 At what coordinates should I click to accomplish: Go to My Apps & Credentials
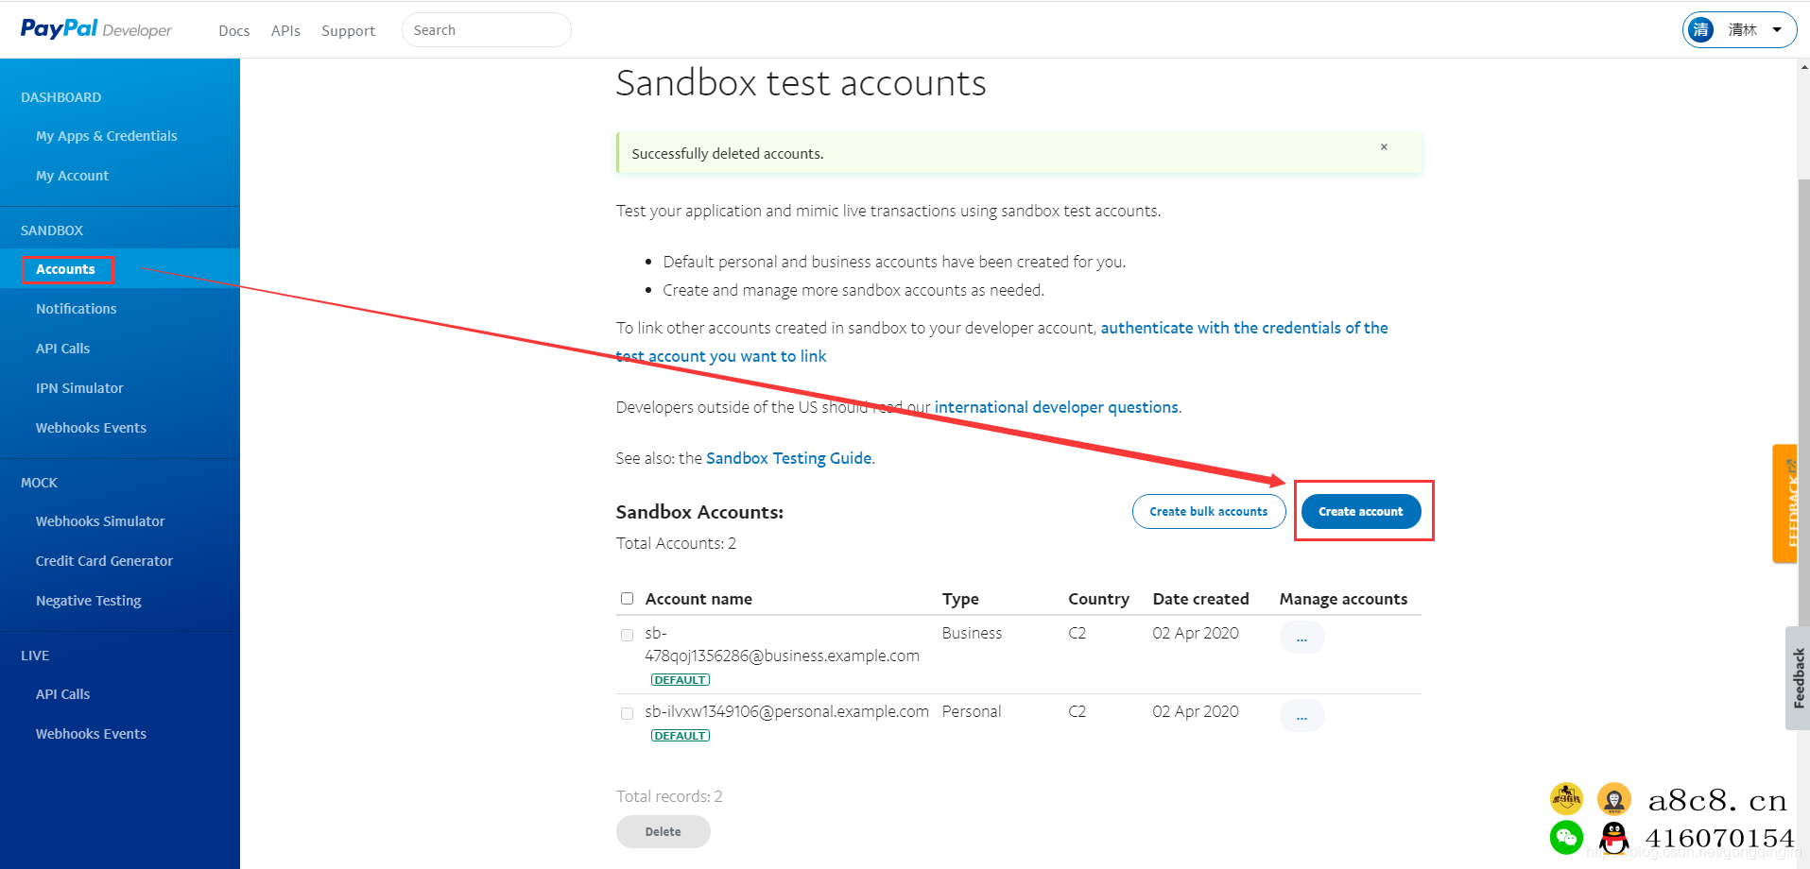coord(107,136)
